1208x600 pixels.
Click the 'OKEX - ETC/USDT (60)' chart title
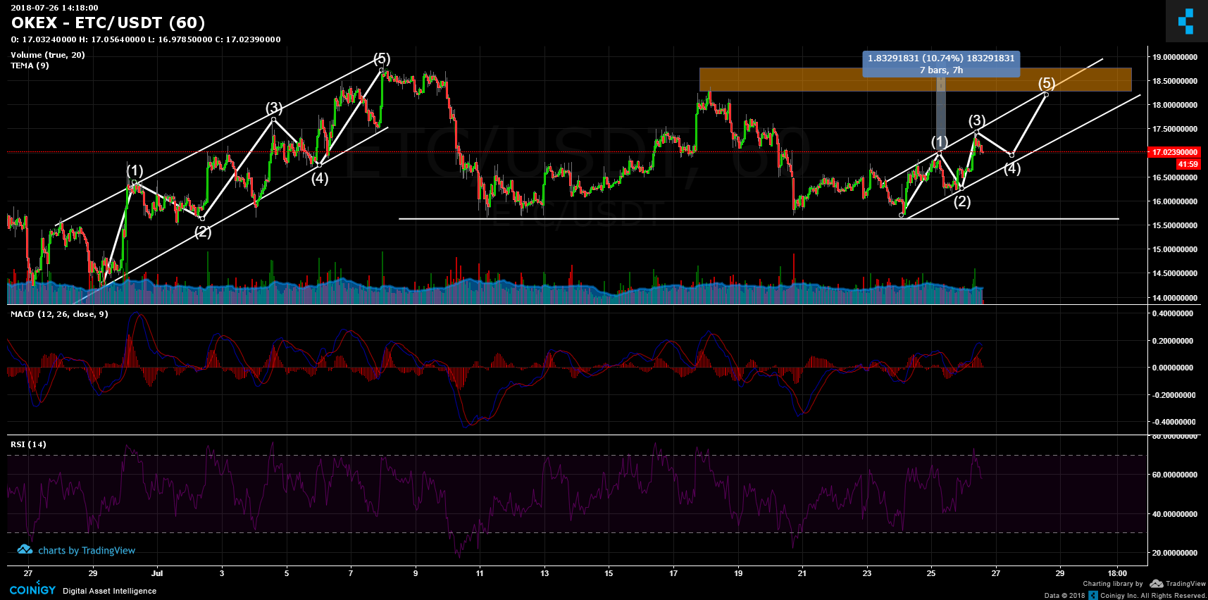pyautogui.click(x=108, y=23)
